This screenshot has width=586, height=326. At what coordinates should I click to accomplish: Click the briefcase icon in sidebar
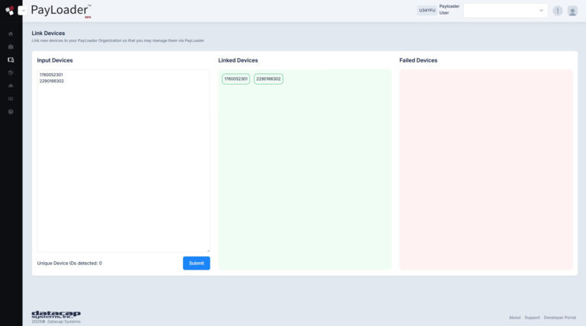point(11,46)
